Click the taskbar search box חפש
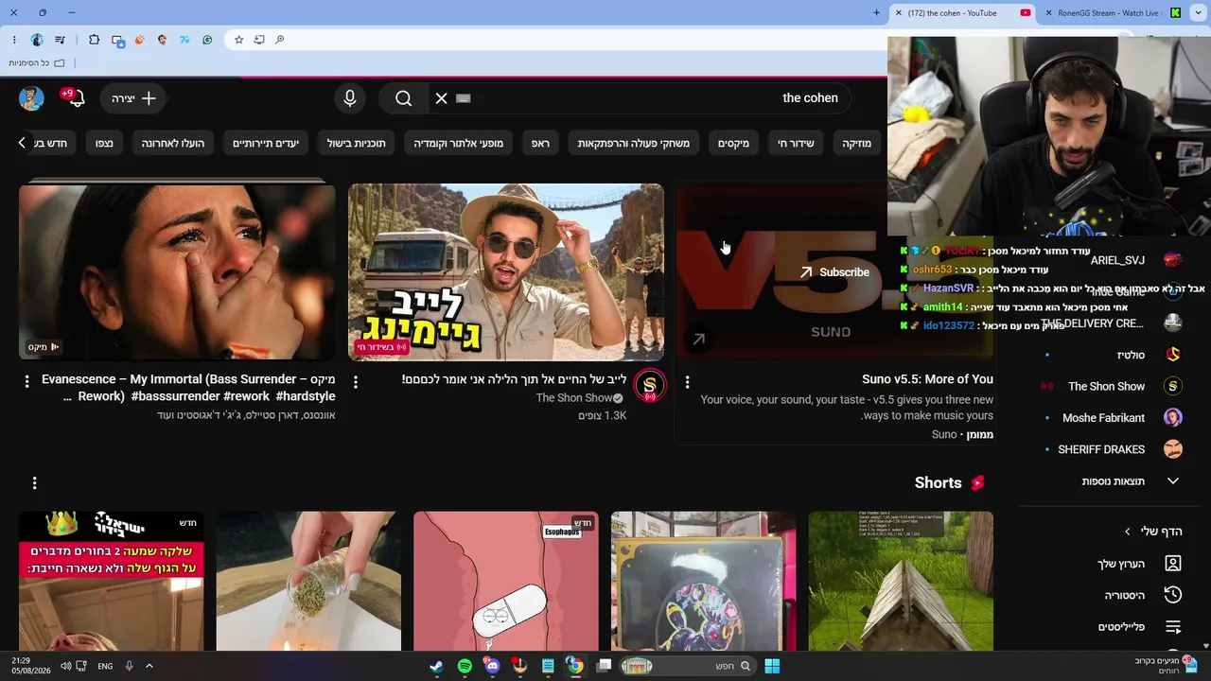 click(686, 666)
